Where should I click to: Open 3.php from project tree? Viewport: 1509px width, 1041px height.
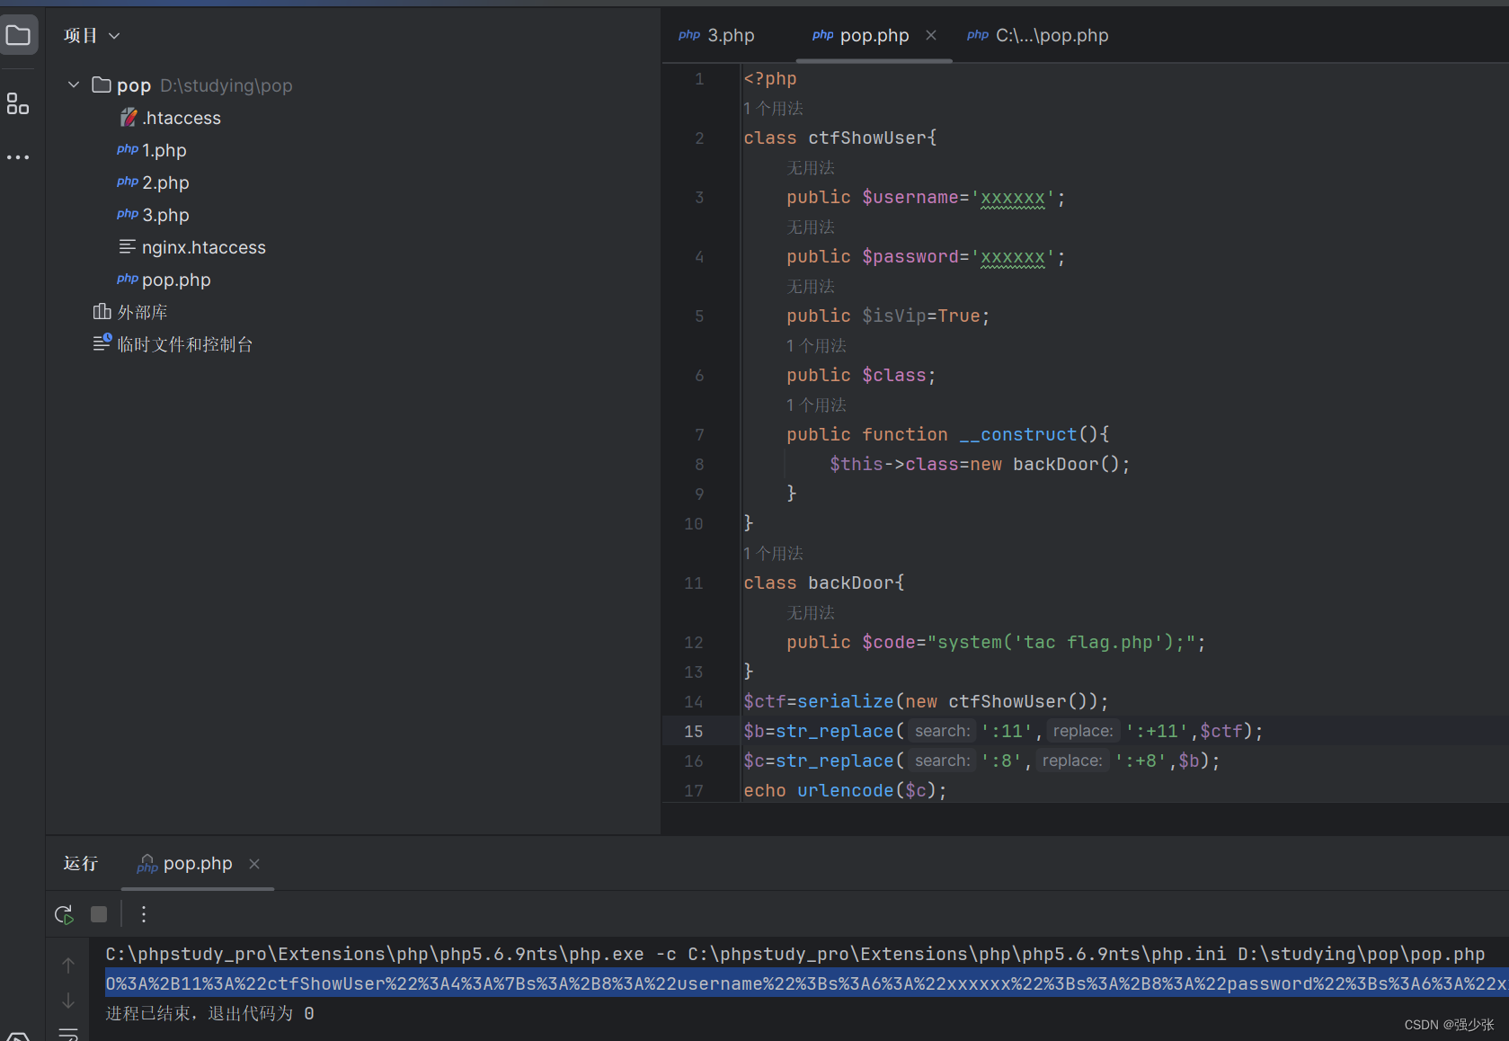pyautogui.click(x=153, y=215)
